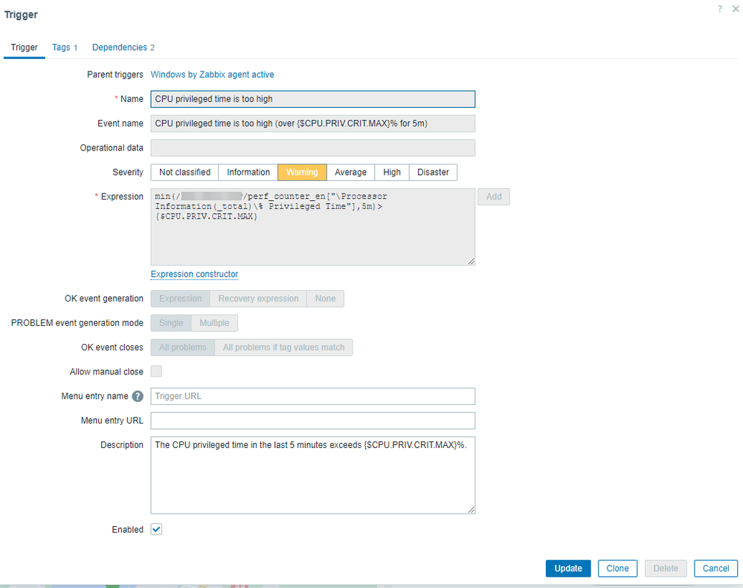The image size is (743, 588).
Task: Close the Trigger dialog with the X icon
Action: click(x=735, y=9)
